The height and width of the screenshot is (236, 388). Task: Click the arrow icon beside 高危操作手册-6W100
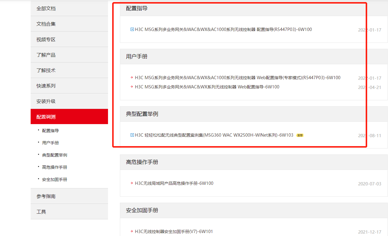tap(132, 183)
